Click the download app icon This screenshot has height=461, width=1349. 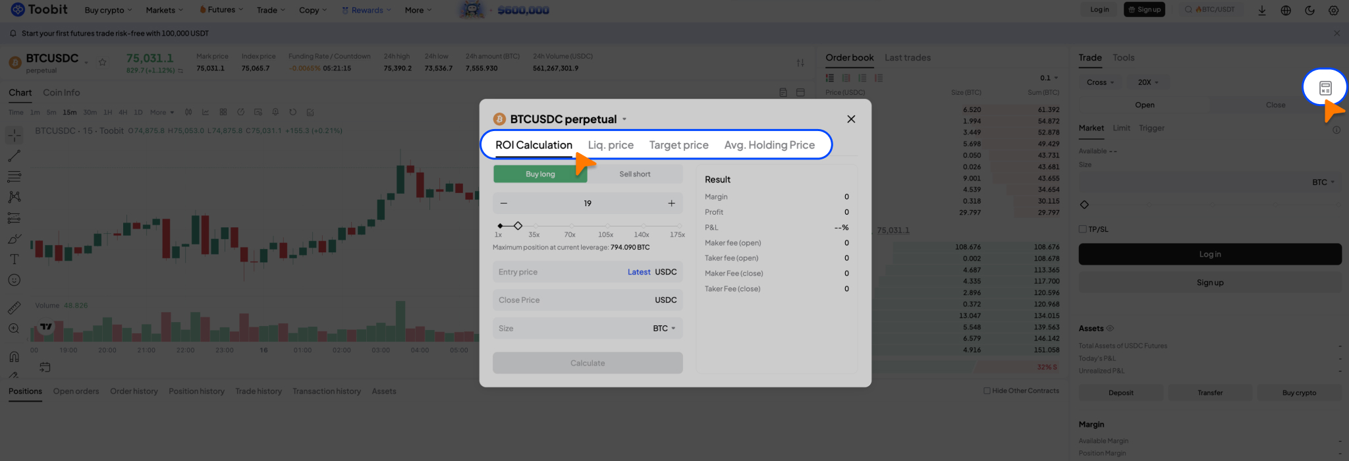point(1262,11)
